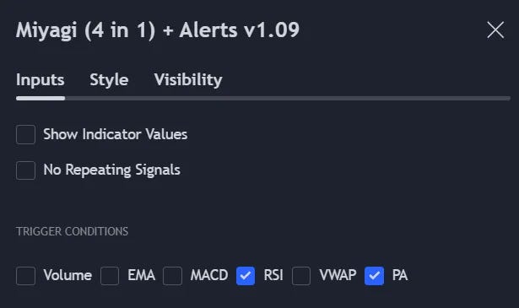
Task: Click the 'No Repeating Signals' text label
Action: [112, 170]
